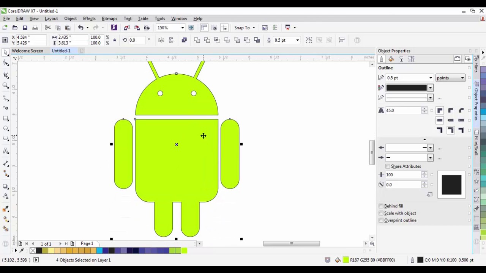Click the Combine objects icon
The height and width of the screenshot is (273, 486).
pos(184,40)
